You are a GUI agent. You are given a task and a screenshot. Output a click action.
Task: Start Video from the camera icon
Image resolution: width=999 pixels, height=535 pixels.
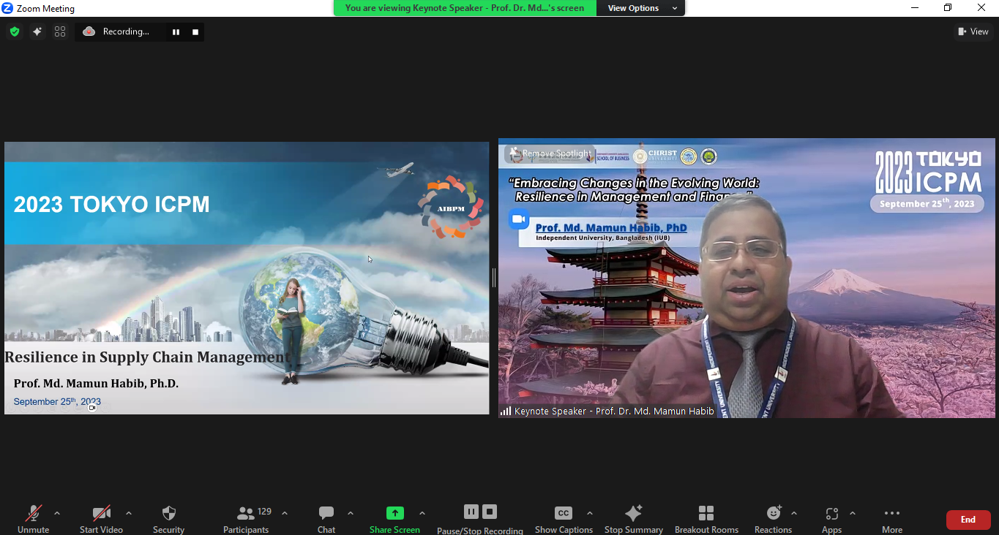[101, 519]
